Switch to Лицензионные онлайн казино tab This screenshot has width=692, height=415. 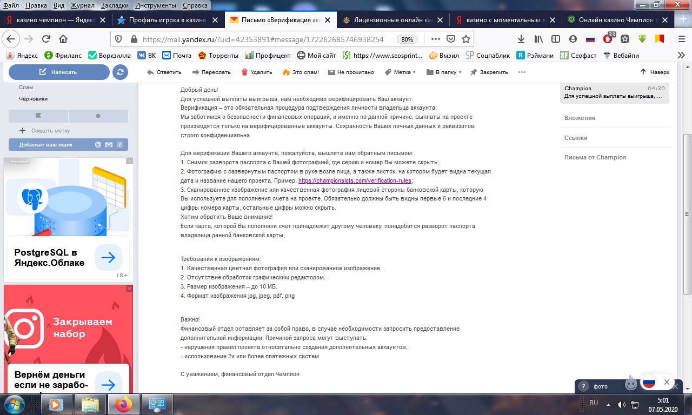(392, 20)
